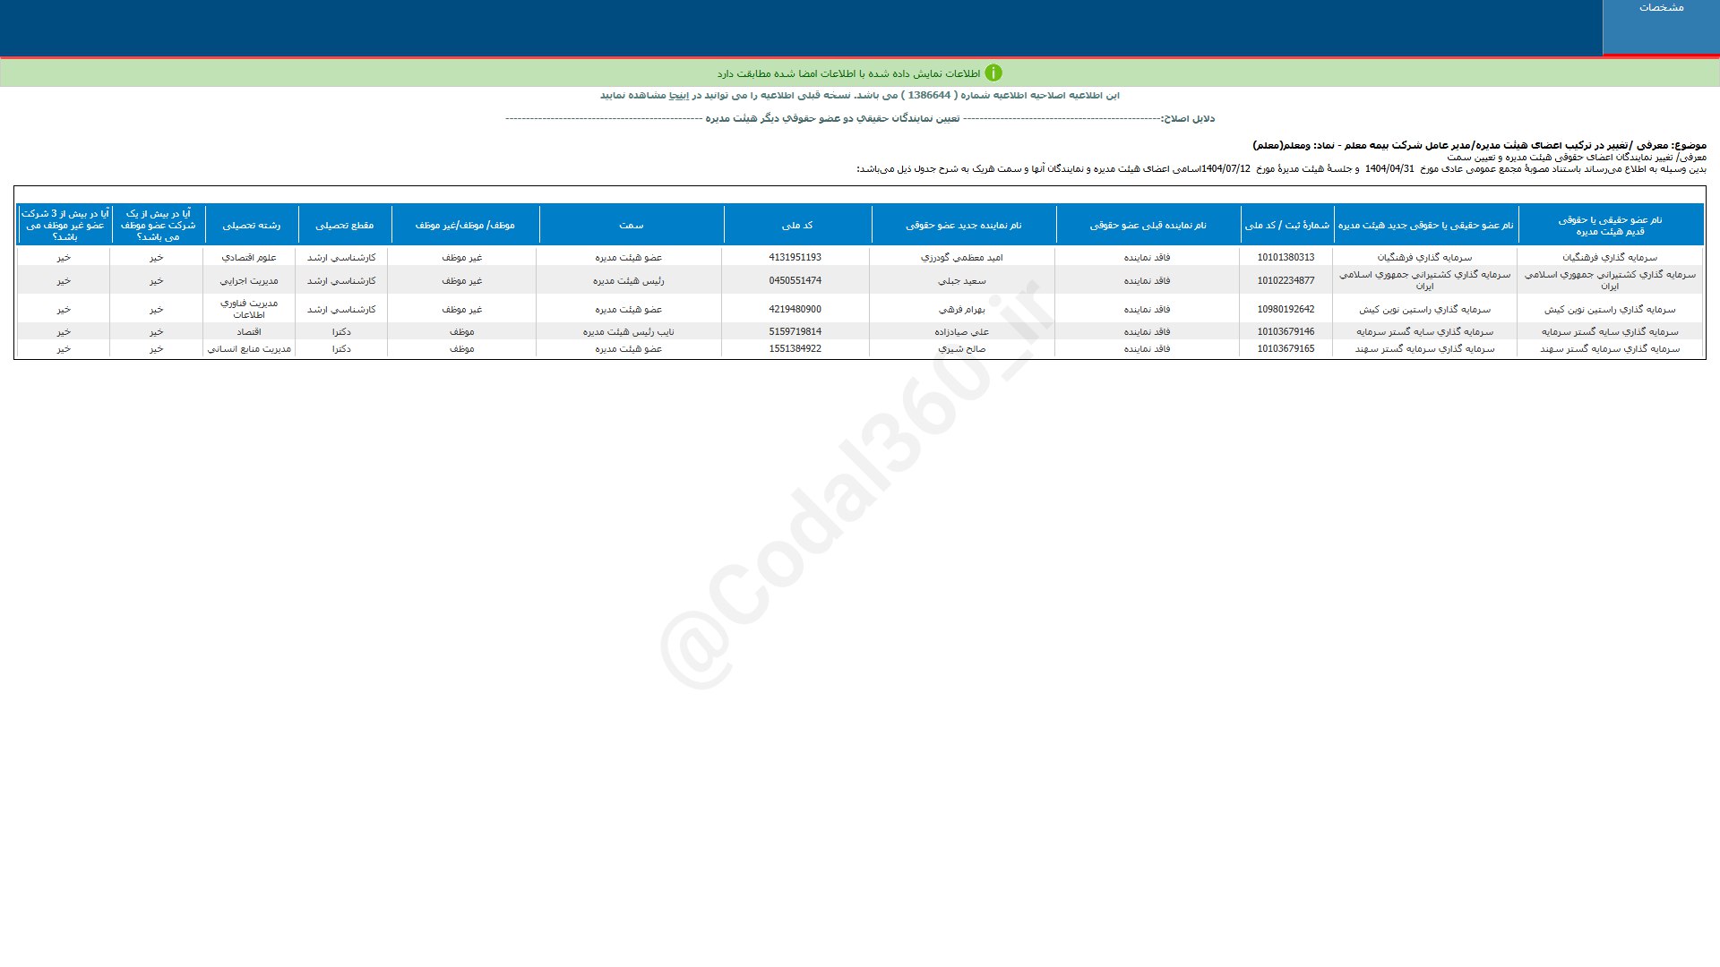This screenshot has width=1720, height=967.
Task: Click the کد ملی column header
Action: [x=796, y=226]
